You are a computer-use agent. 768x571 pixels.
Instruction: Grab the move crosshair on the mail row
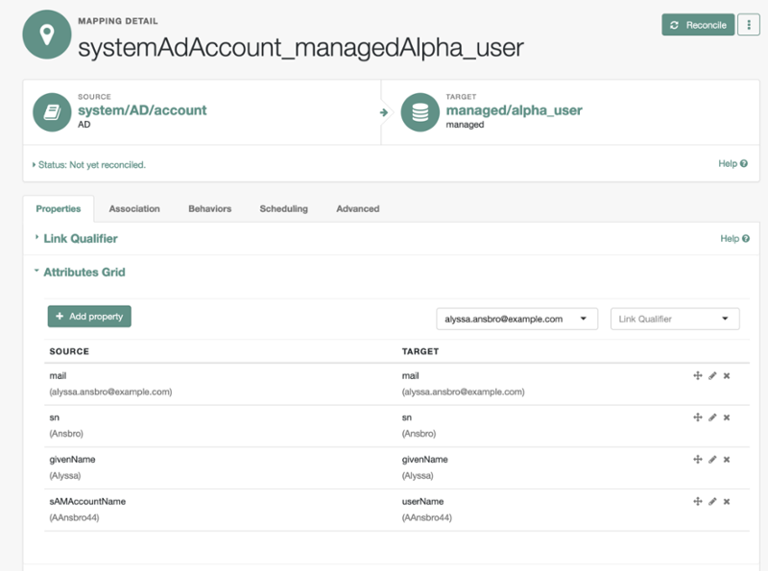tap(697, 376)
